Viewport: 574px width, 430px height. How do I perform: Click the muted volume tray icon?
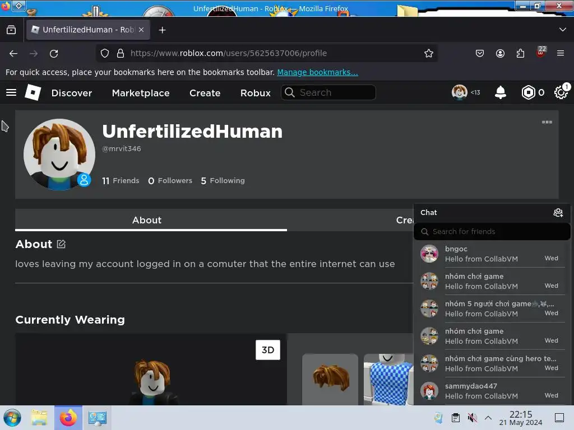click(472, 418)
